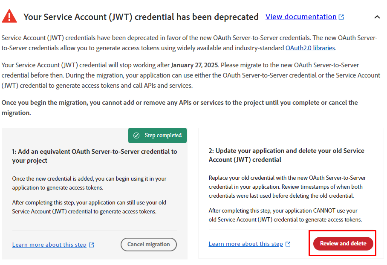Collapse the deprecation notice using the chevron
Image resolution: width=387 pixels, height=265 pixels.
coord(377,17)
